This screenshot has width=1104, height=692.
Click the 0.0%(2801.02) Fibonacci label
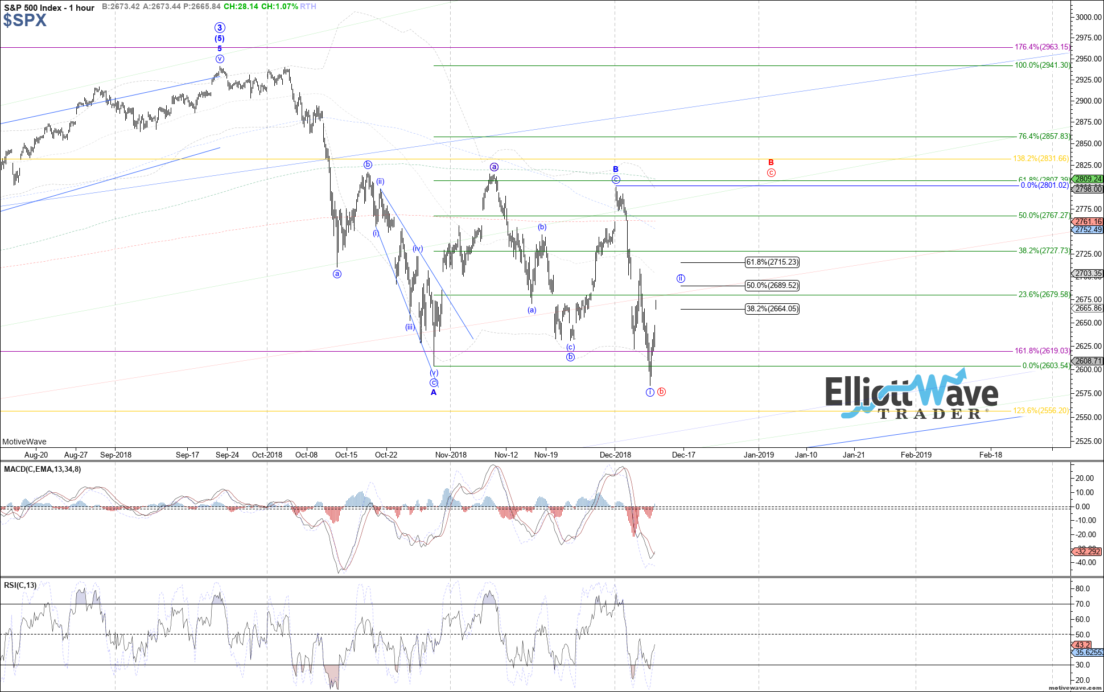click(1045, 186)
